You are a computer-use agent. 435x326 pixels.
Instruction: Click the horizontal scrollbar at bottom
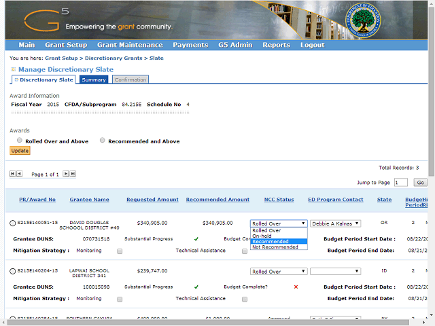point(208,323)
